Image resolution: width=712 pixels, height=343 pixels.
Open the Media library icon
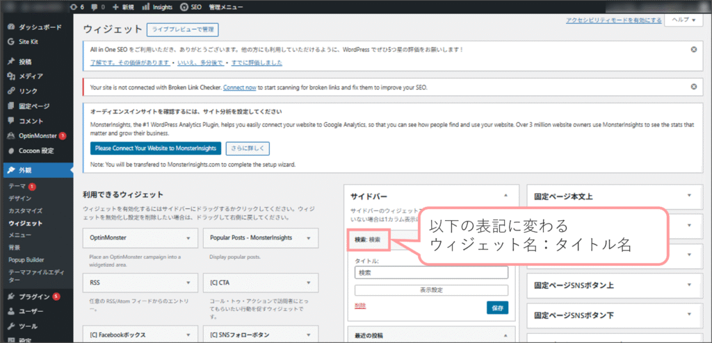[x=11, y=76]
